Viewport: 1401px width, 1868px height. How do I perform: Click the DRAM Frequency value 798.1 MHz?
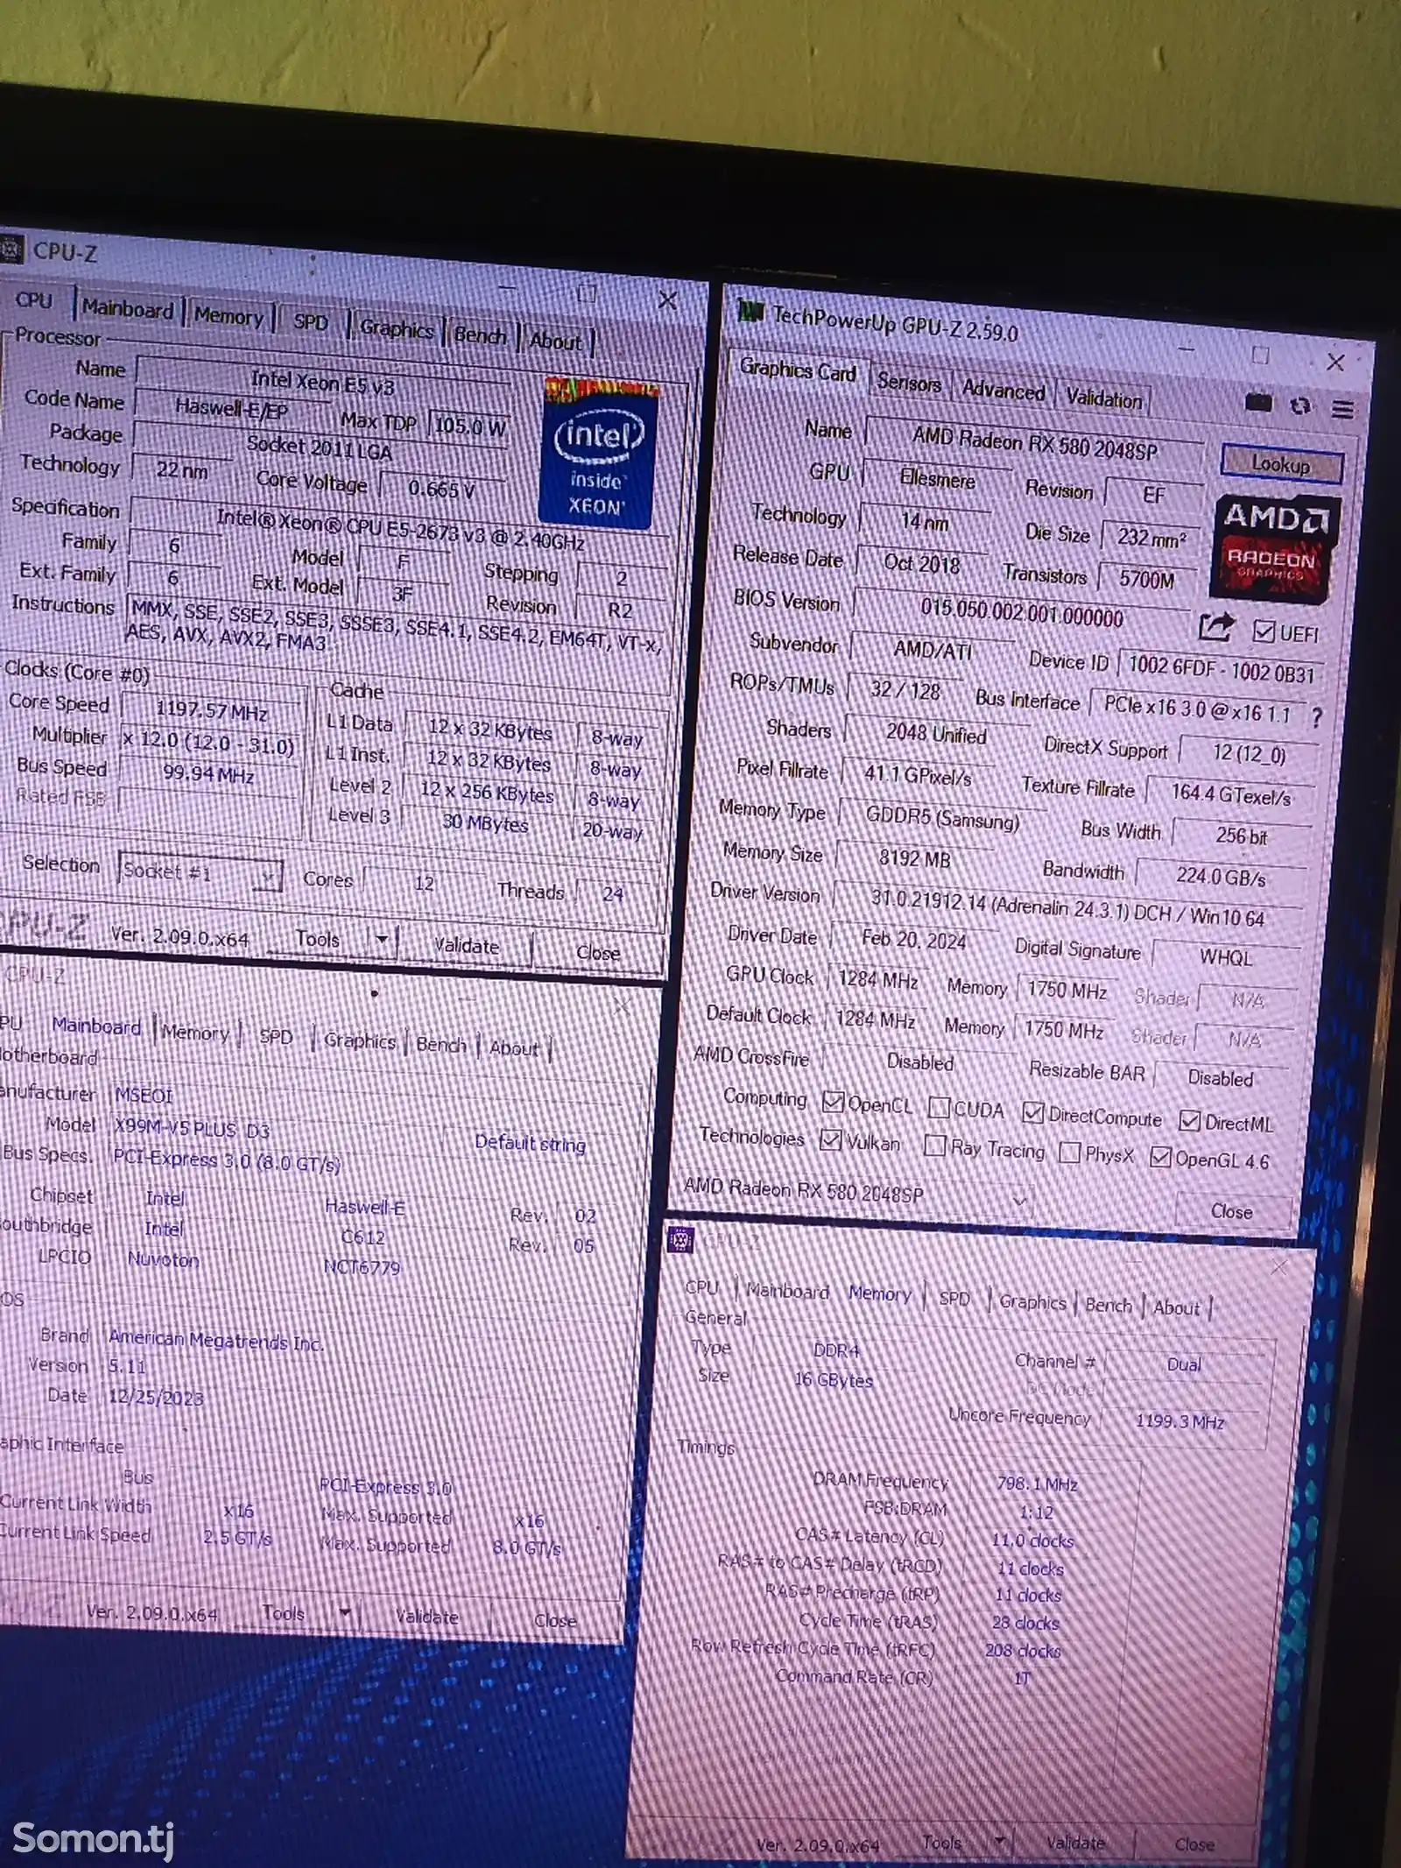pyautogui.click(x=1037, y=1484)
